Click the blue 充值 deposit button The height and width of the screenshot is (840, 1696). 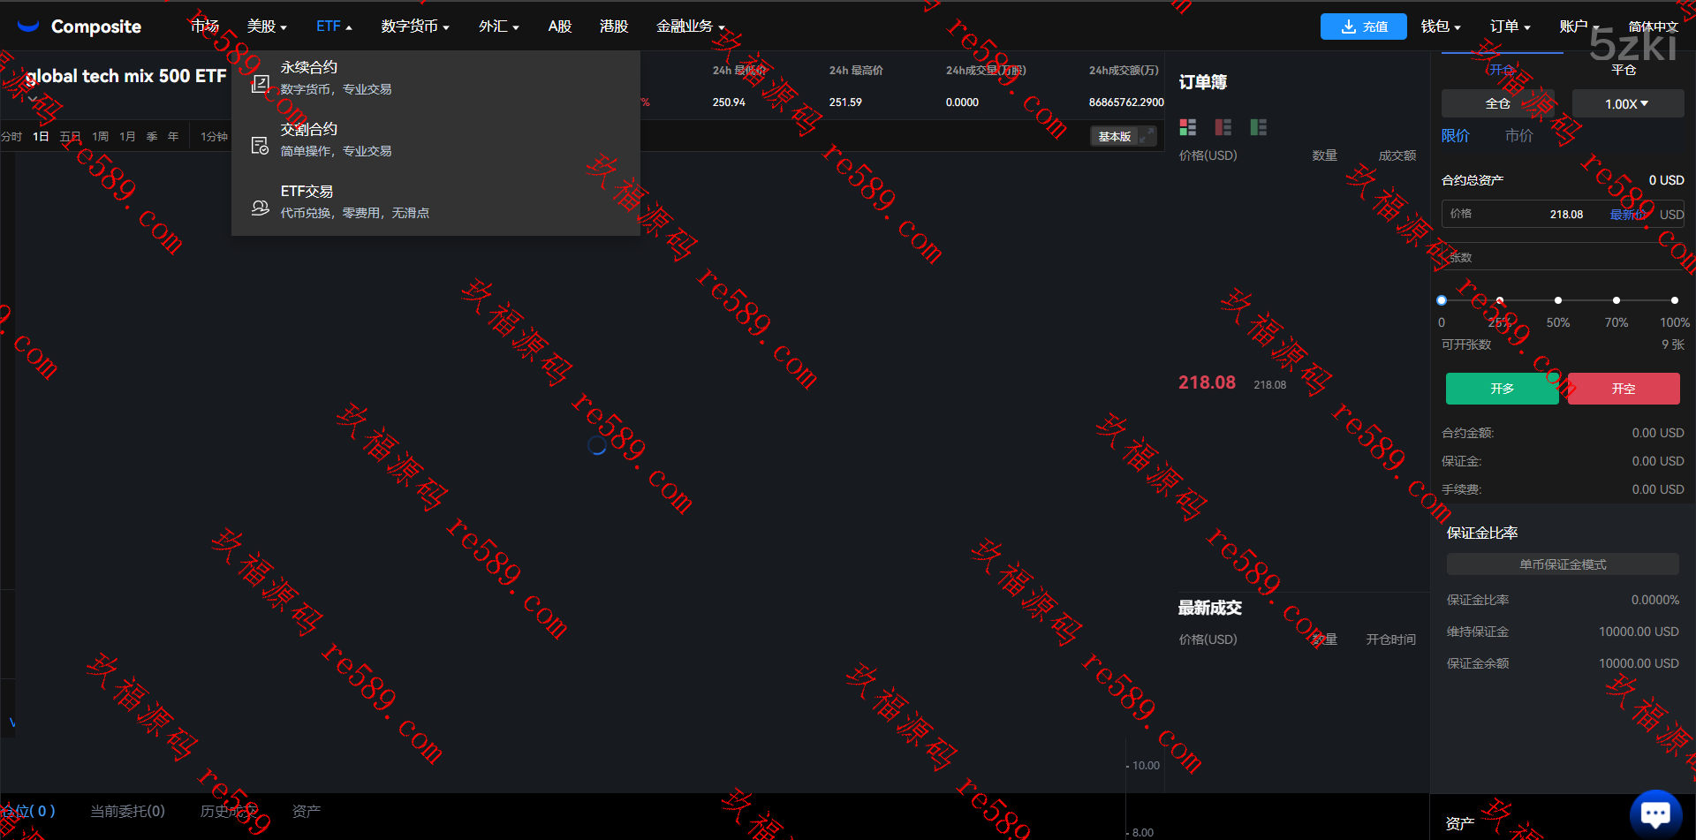1363,26
